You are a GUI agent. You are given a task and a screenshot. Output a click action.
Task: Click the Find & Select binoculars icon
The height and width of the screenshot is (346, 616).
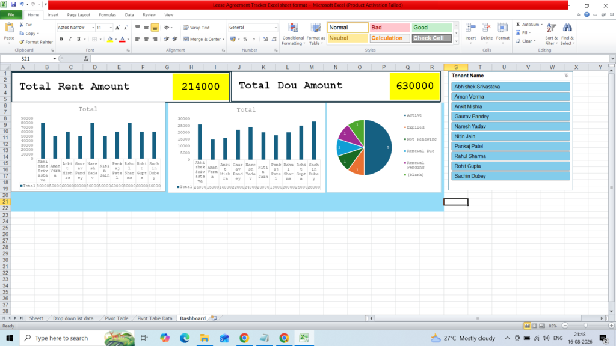(567, 28)
